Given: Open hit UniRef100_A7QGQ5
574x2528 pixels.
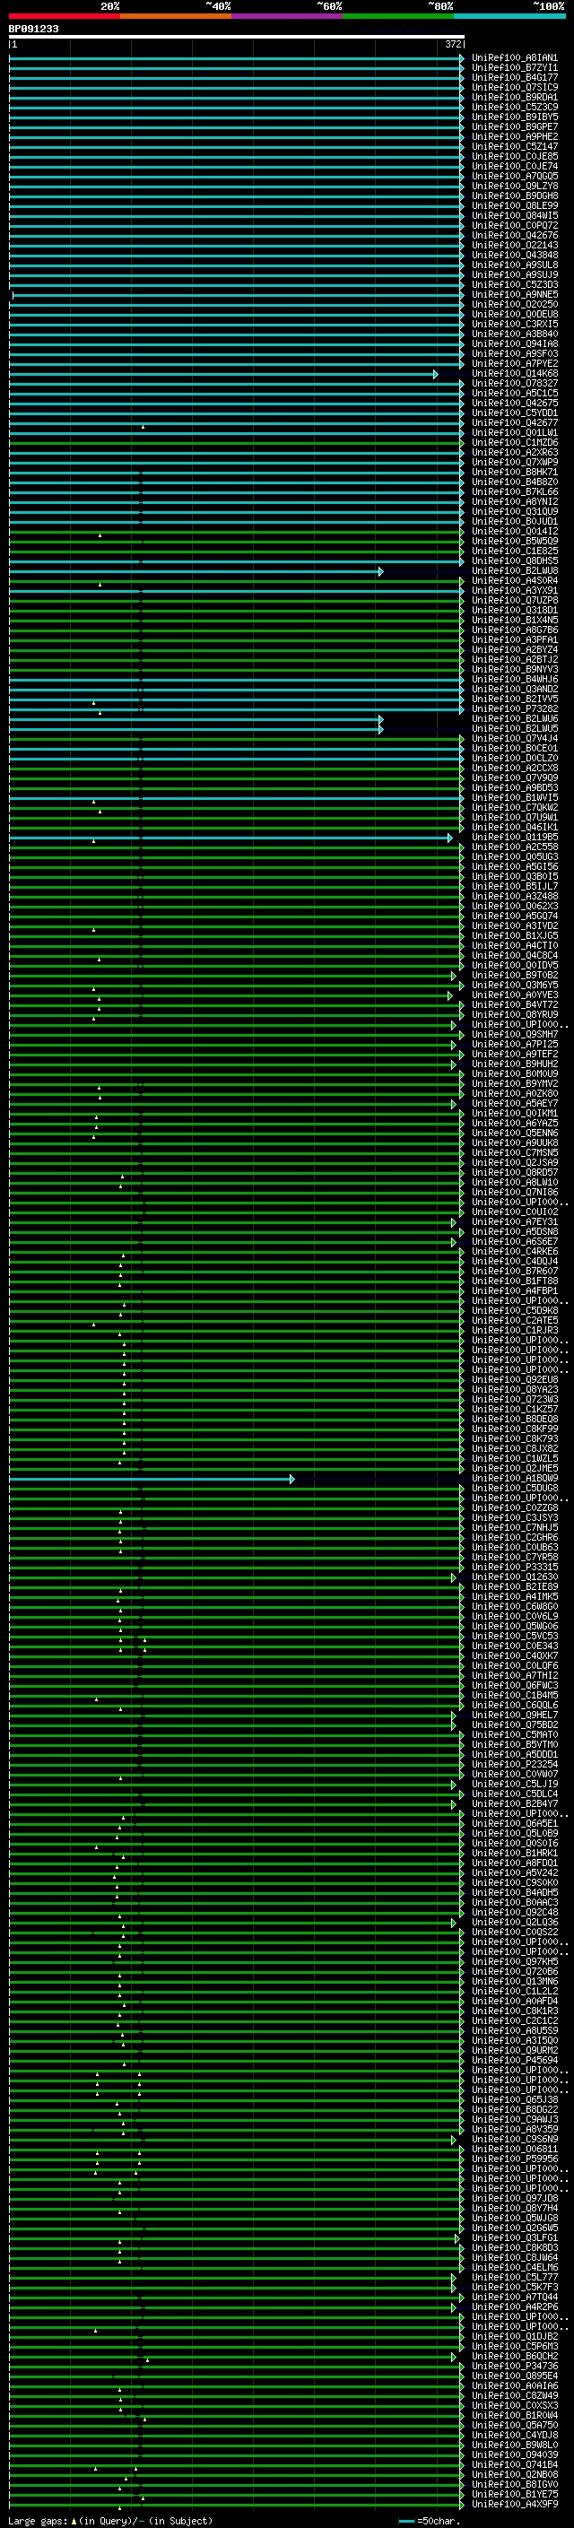Looking at the screenshot, I should tap(514, 177).
